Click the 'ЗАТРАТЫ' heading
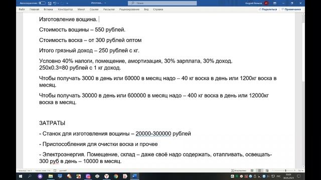 click(52, 123)
